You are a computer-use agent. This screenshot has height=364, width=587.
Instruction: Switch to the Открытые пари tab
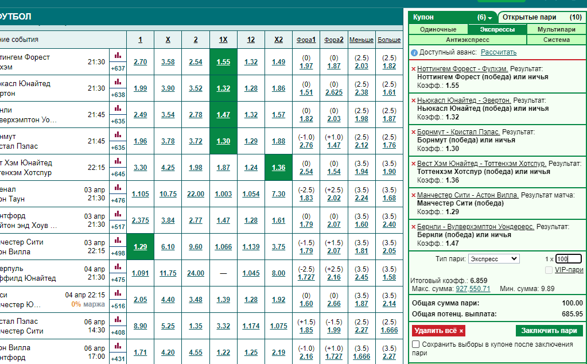coord(542,17)
